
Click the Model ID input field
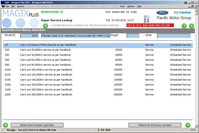click(29, 36)
